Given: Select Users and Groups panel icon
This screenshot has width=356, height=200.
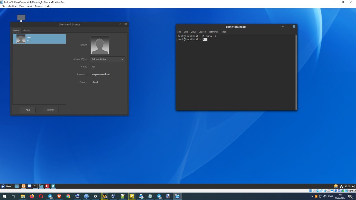Looking at the screenshot, I should (x=53, y=186).
